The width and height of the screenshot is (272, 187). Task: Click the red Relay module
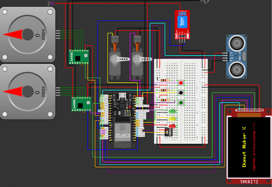(x=182, y=24)
